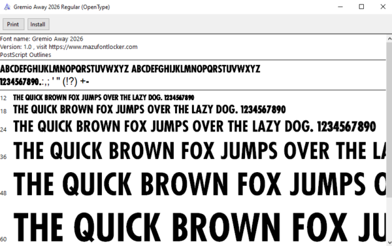The height and width of the screenshot is (246, 392).
Task: Click the 60-point sample sentence
Action: (x=199, y=227)
